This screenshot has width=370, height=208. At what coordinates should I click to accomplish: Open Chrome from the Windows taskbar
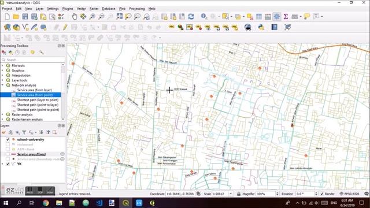pos(46,203)
